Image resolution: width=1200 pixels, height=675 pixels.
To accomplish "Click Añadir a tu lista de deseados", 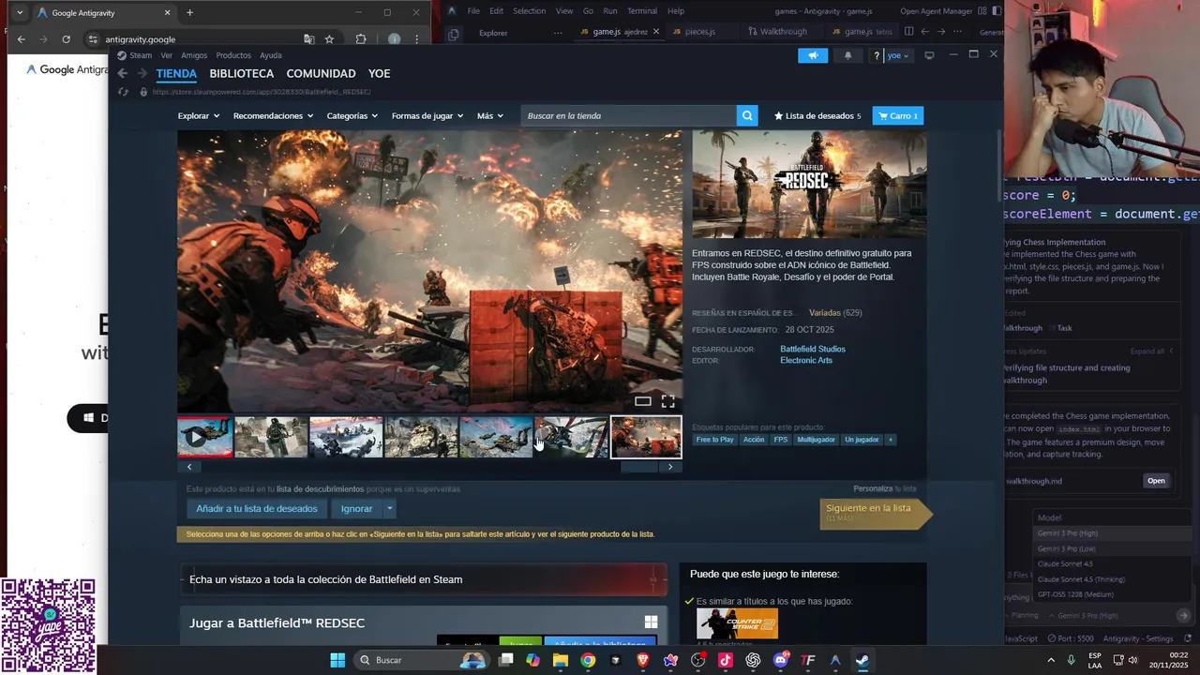I will [x=257, y=508].
